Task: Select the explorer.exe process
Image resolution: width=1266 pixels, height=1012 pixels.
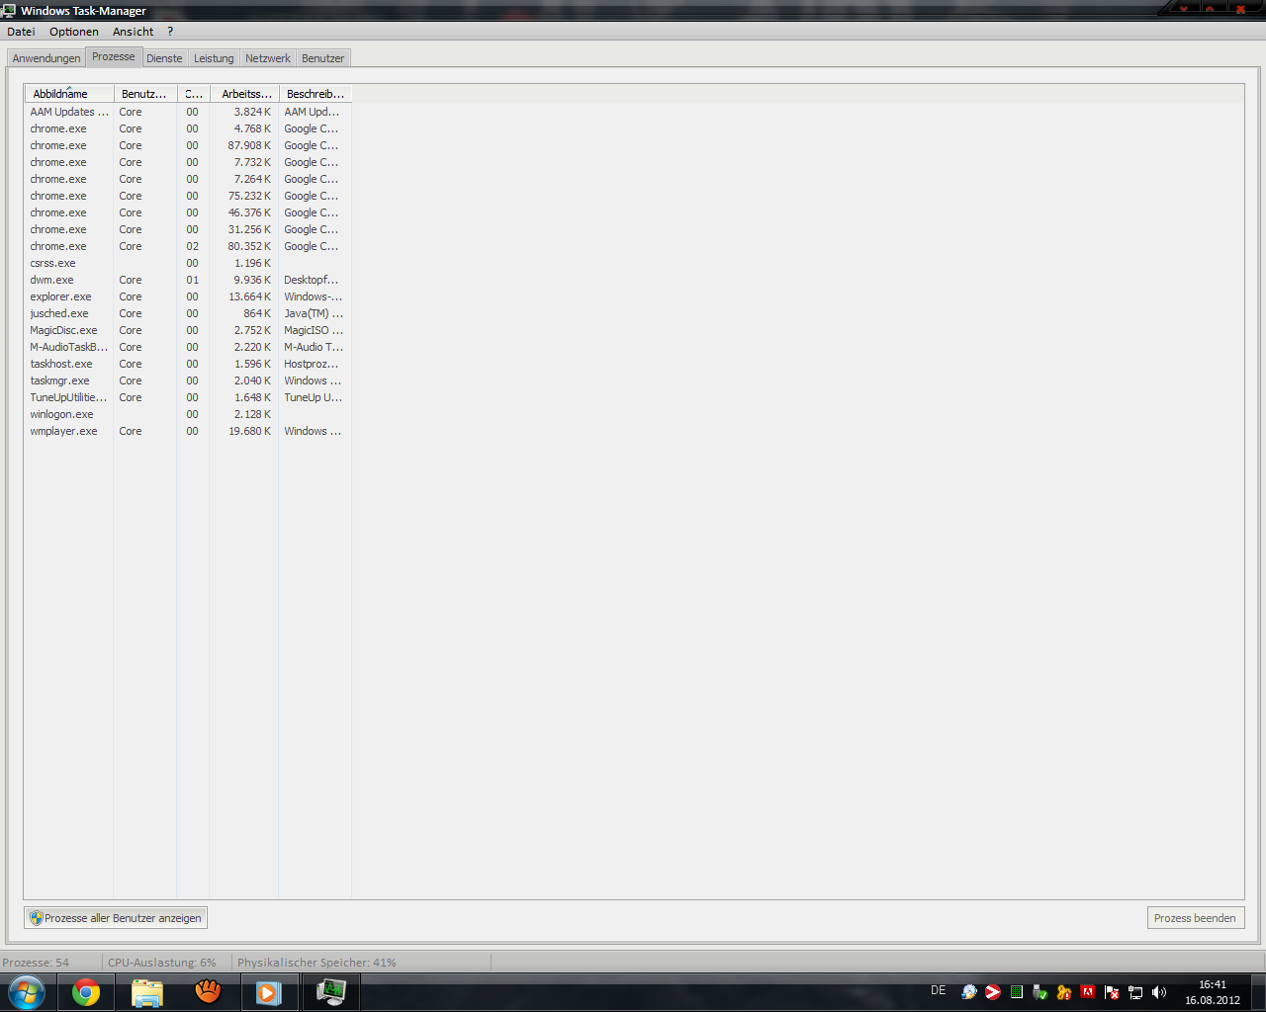Action: (188, 296)
